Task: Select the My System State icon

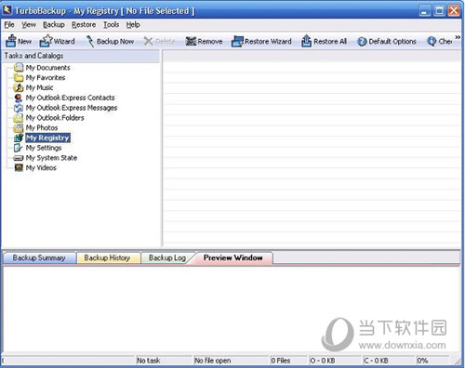Action: pyautogui.click(x=19, y=158)
